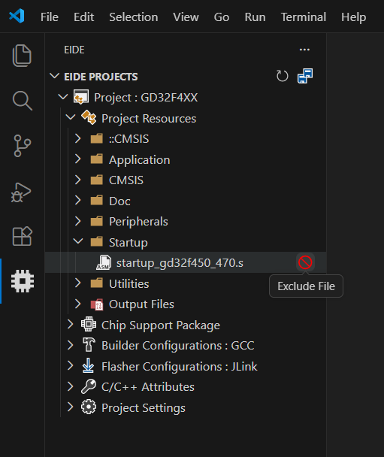
Task: Click the EIDE panel more actions ellipsis
Action: pos(304,50)
